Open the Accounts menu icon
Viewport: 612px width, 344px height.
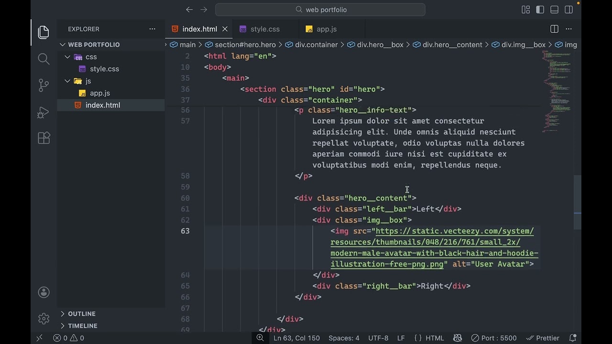44,292
